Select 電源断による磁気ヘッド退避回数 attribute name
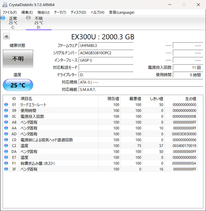Image resolution: width=206 pixels, height=211 pixels. point(47,140)
